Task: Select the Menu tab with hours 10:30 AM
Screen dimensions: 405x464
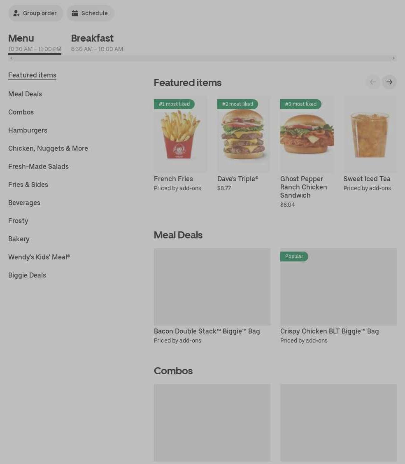Action: tap(35, 43)
